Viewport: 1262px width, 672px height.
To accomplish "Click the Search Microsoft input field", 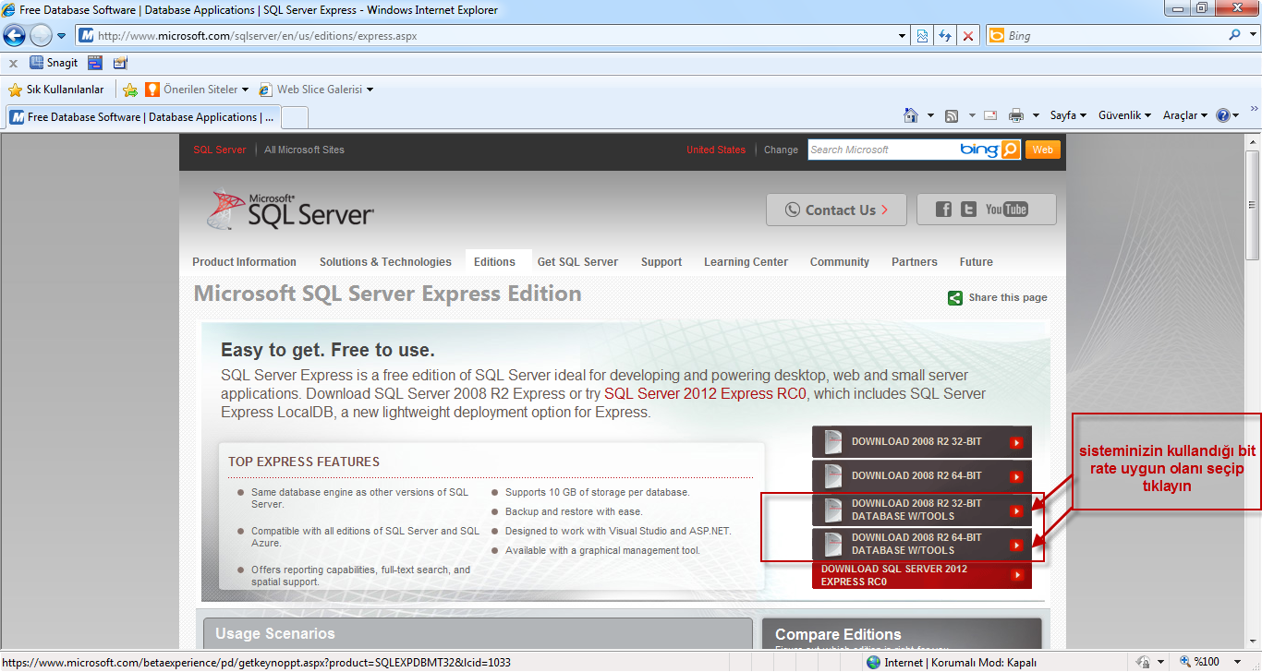I will 882,150.
